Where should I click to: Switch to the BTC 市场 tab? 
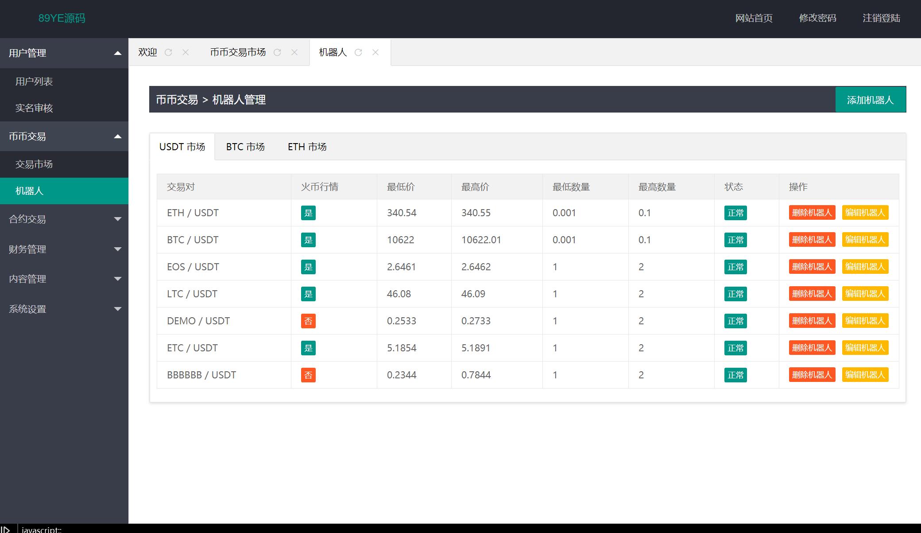(245, 147)
